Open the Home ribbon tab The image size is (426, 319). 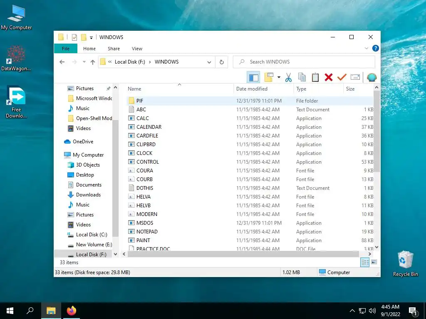(x=89, y=49)
